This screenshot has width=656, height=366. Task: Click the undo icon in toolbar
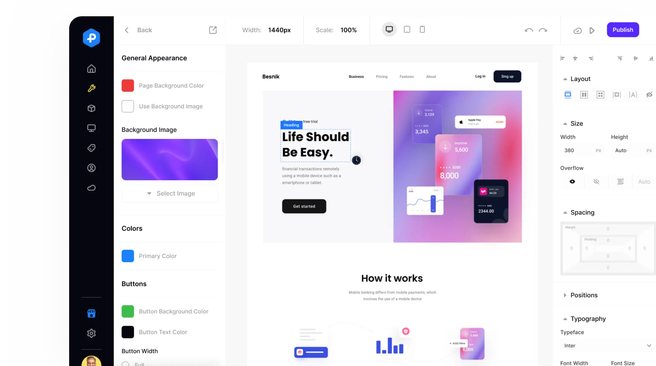pos(529,29)
